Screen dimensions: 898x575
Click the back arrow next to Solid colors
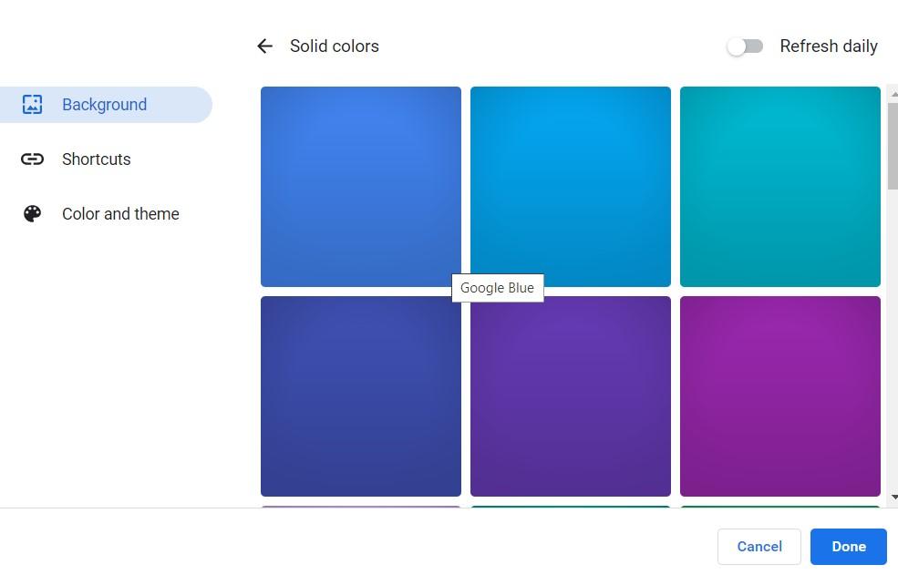264,46
